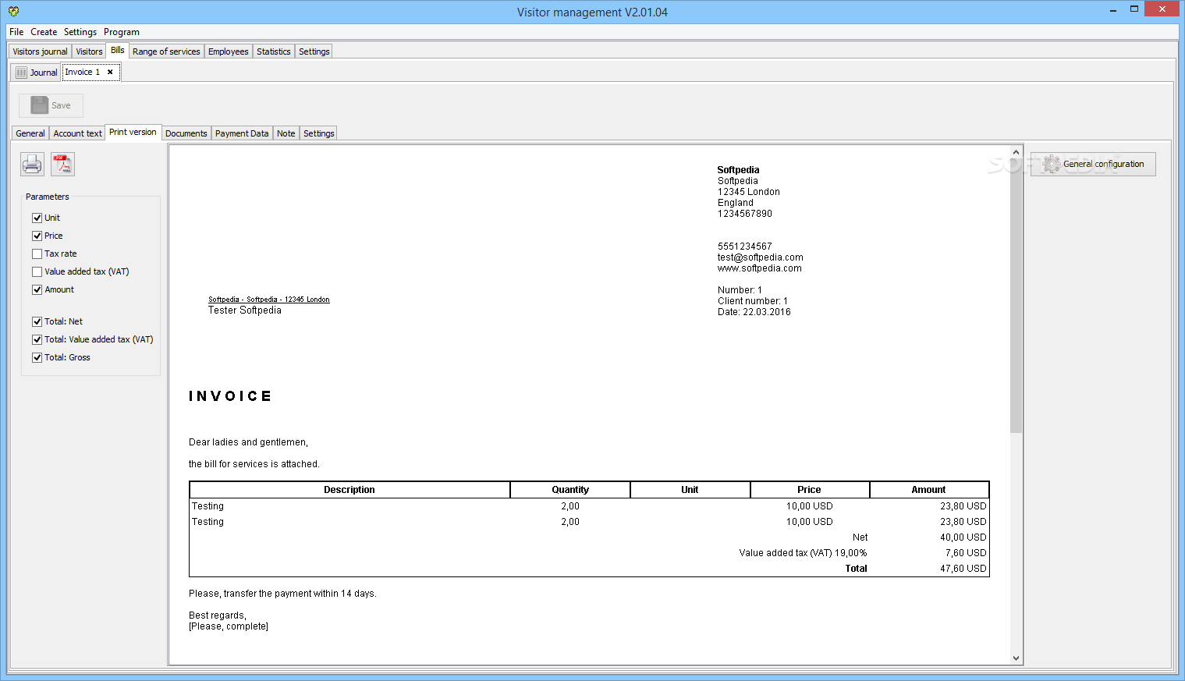Viewport: 1185px width, 681px height.
Task: Open the Create menu
Action: coord(44,32)
